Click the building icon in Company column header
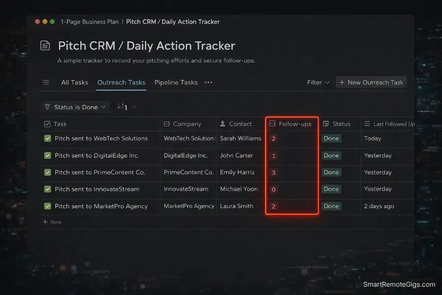The height and width of the screenshot is (295, 442). (167, 124)
